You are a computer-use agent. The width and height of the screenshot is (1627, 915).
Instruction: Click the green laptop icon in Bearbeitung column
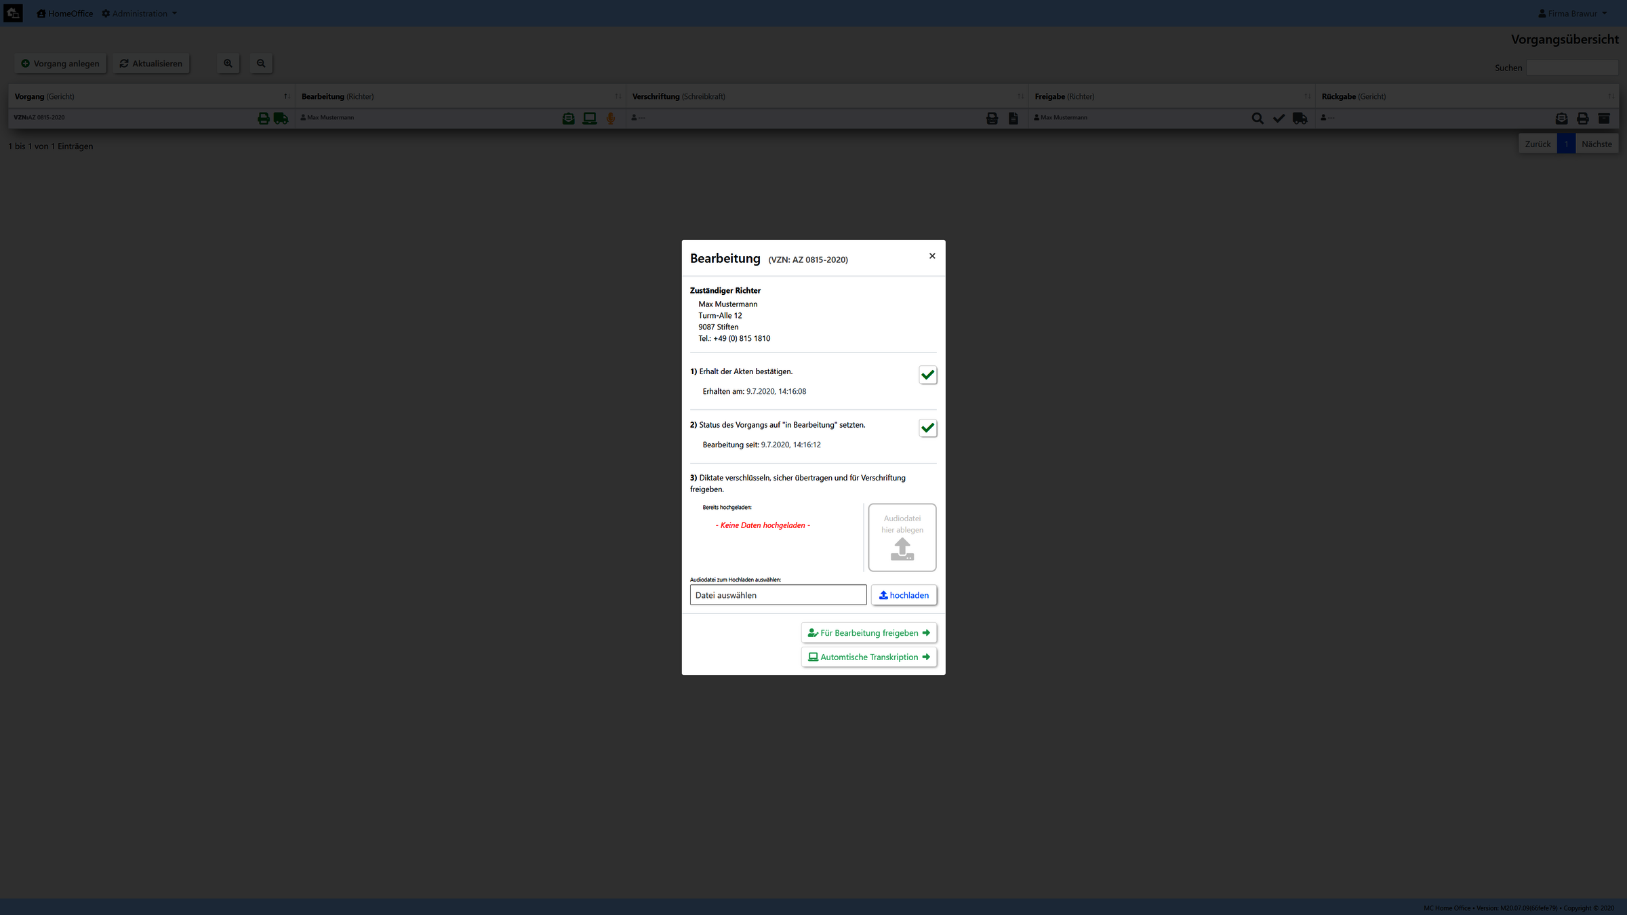tap(589, 119)
